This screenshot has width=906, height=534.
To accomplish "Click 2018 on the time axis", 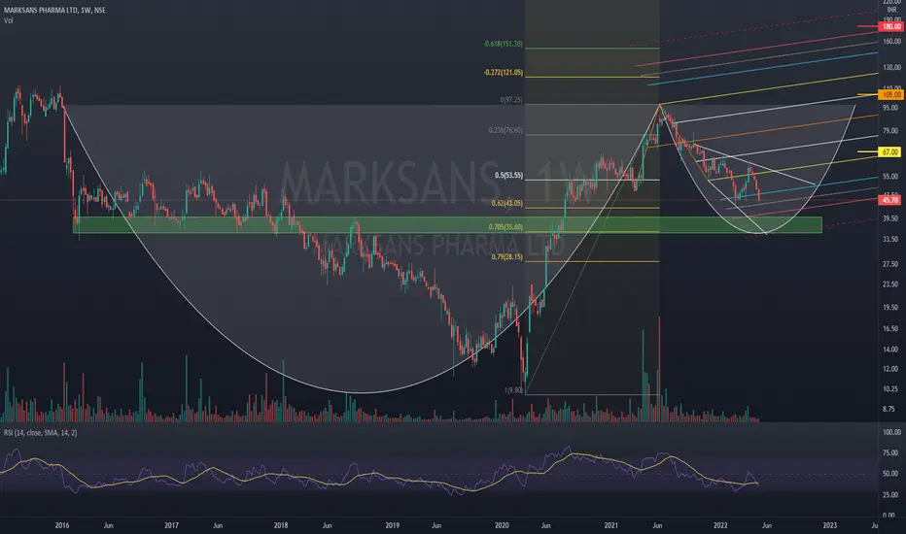I will (280, 525).
